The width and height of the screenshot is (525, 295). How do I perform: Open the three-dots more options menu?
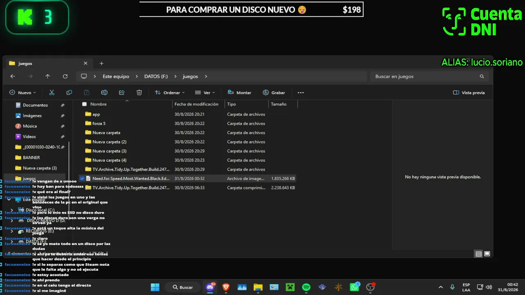pyautogui.click(x=301, y=93)
